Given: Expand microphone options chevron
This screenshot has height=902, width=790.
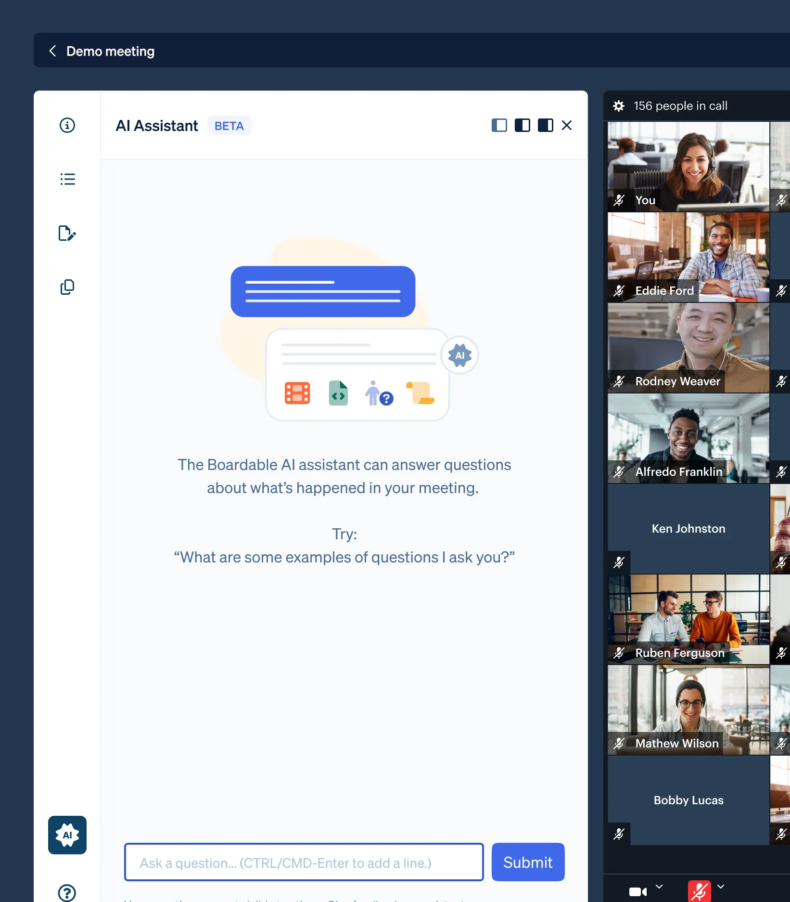Looking at the screenshot, I should (721, 887).
